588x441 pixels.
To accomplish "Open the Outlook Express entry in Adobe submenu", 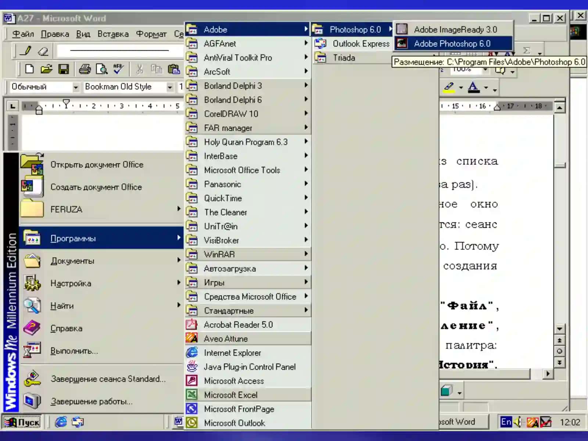I will click(352, 44).
